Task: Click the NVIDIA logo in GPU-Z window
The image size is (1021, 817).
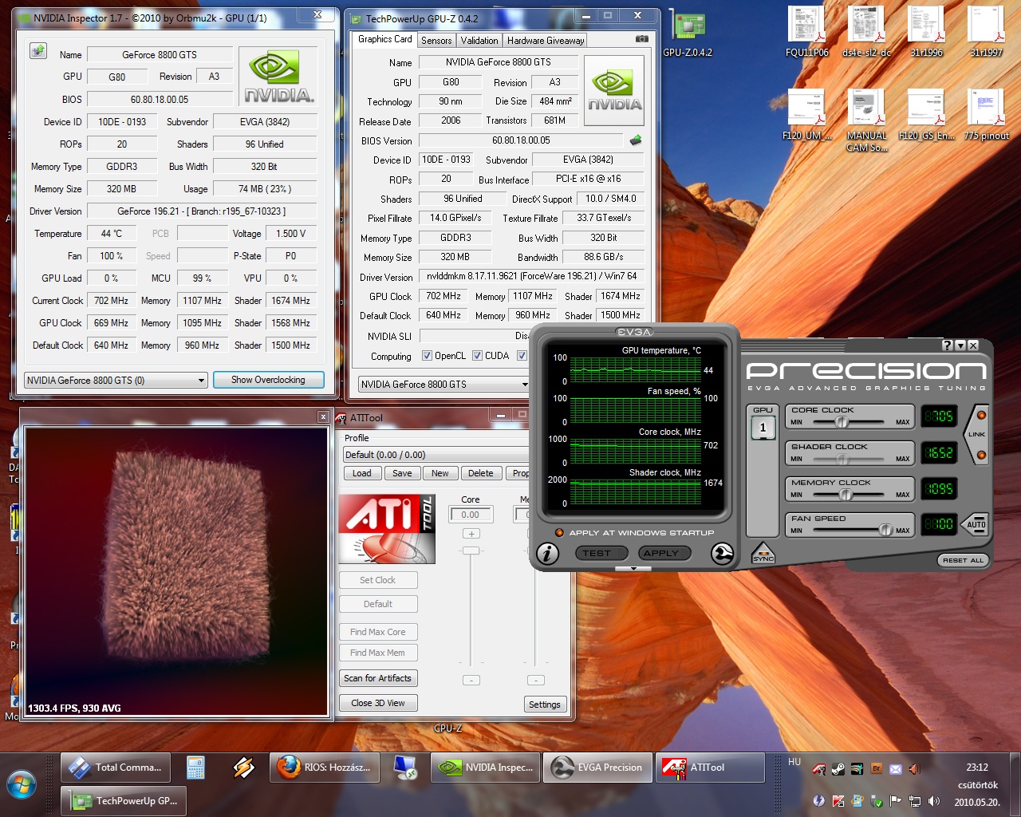Action: [x=614, y=90]
